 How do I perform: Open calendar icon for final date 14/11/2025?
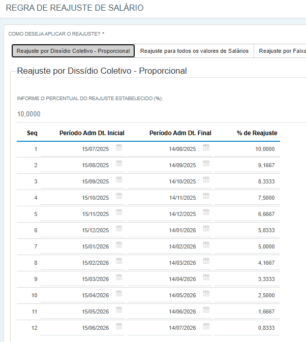pyautogui.click(x=206, y=196)
